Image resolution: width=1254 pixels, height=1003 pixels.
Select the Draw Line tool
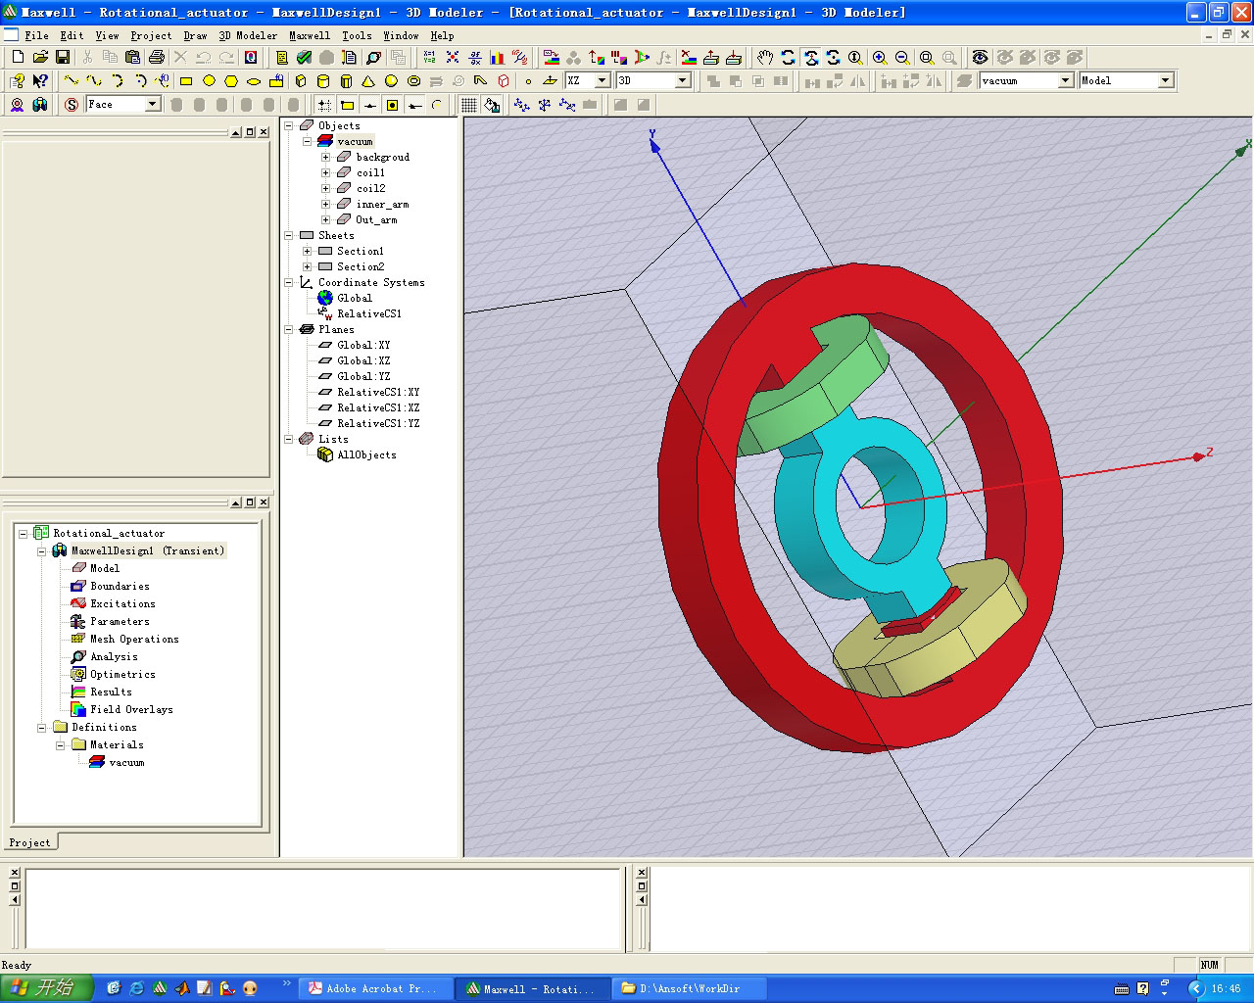[72, 81]
